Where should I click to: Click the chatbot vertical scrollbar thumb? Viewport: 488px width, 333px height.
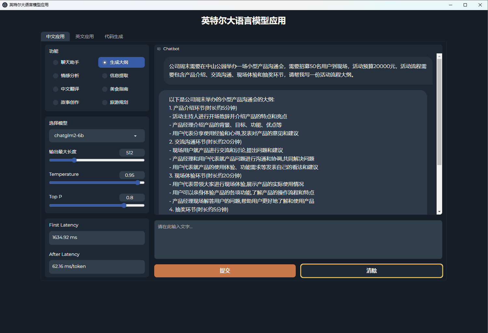click(440, 112)
